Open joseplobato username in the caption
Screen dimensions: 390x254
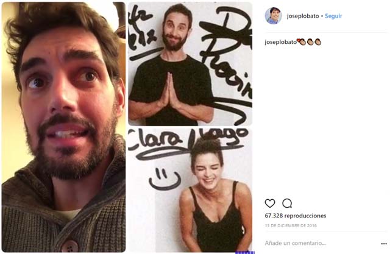pos(280,42)
